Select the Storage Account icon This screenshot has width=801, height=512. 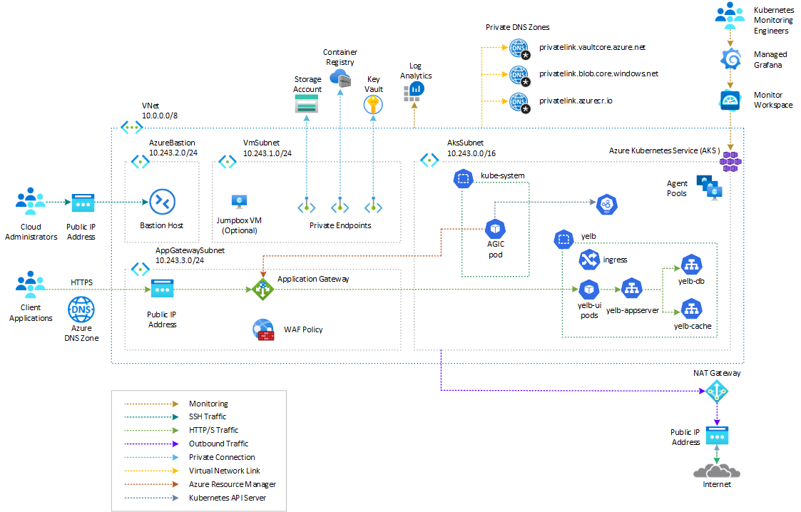pos(307,104)
